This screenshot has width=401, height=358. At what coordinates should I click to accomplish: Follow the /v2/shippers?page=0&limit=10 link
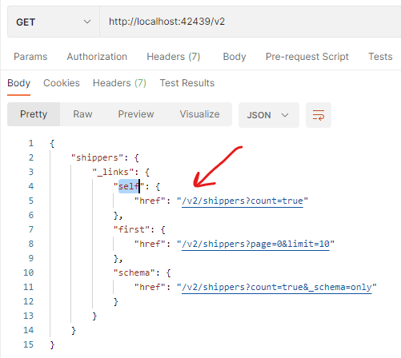click(255, 244)
